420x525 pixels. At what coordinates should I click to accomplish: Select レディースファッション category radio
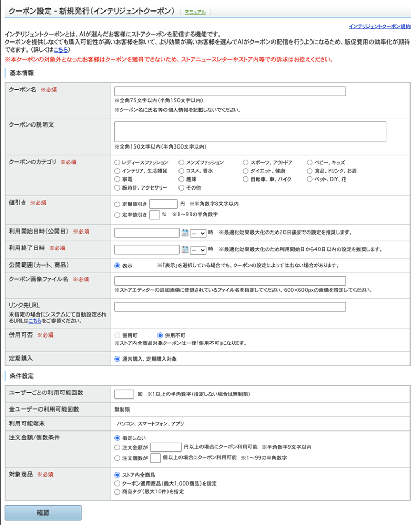point(117,162)
